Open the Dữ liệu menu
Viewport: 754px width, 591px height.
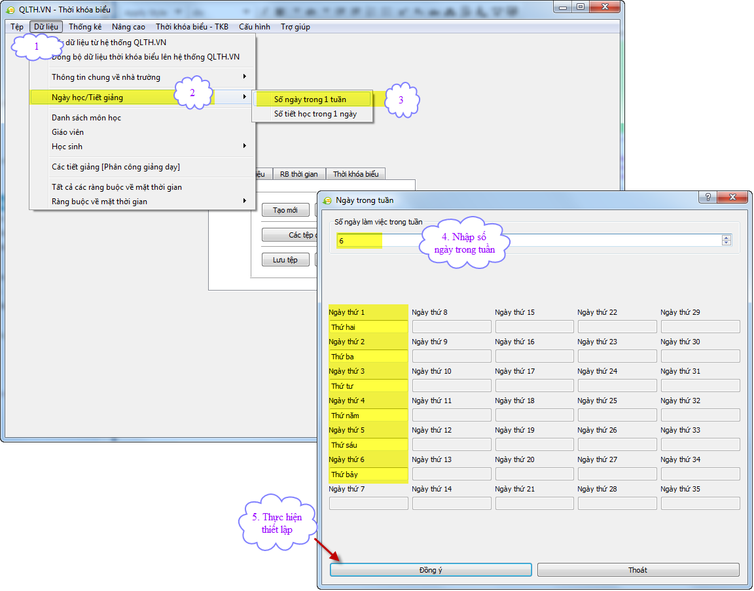pos(46,27)
